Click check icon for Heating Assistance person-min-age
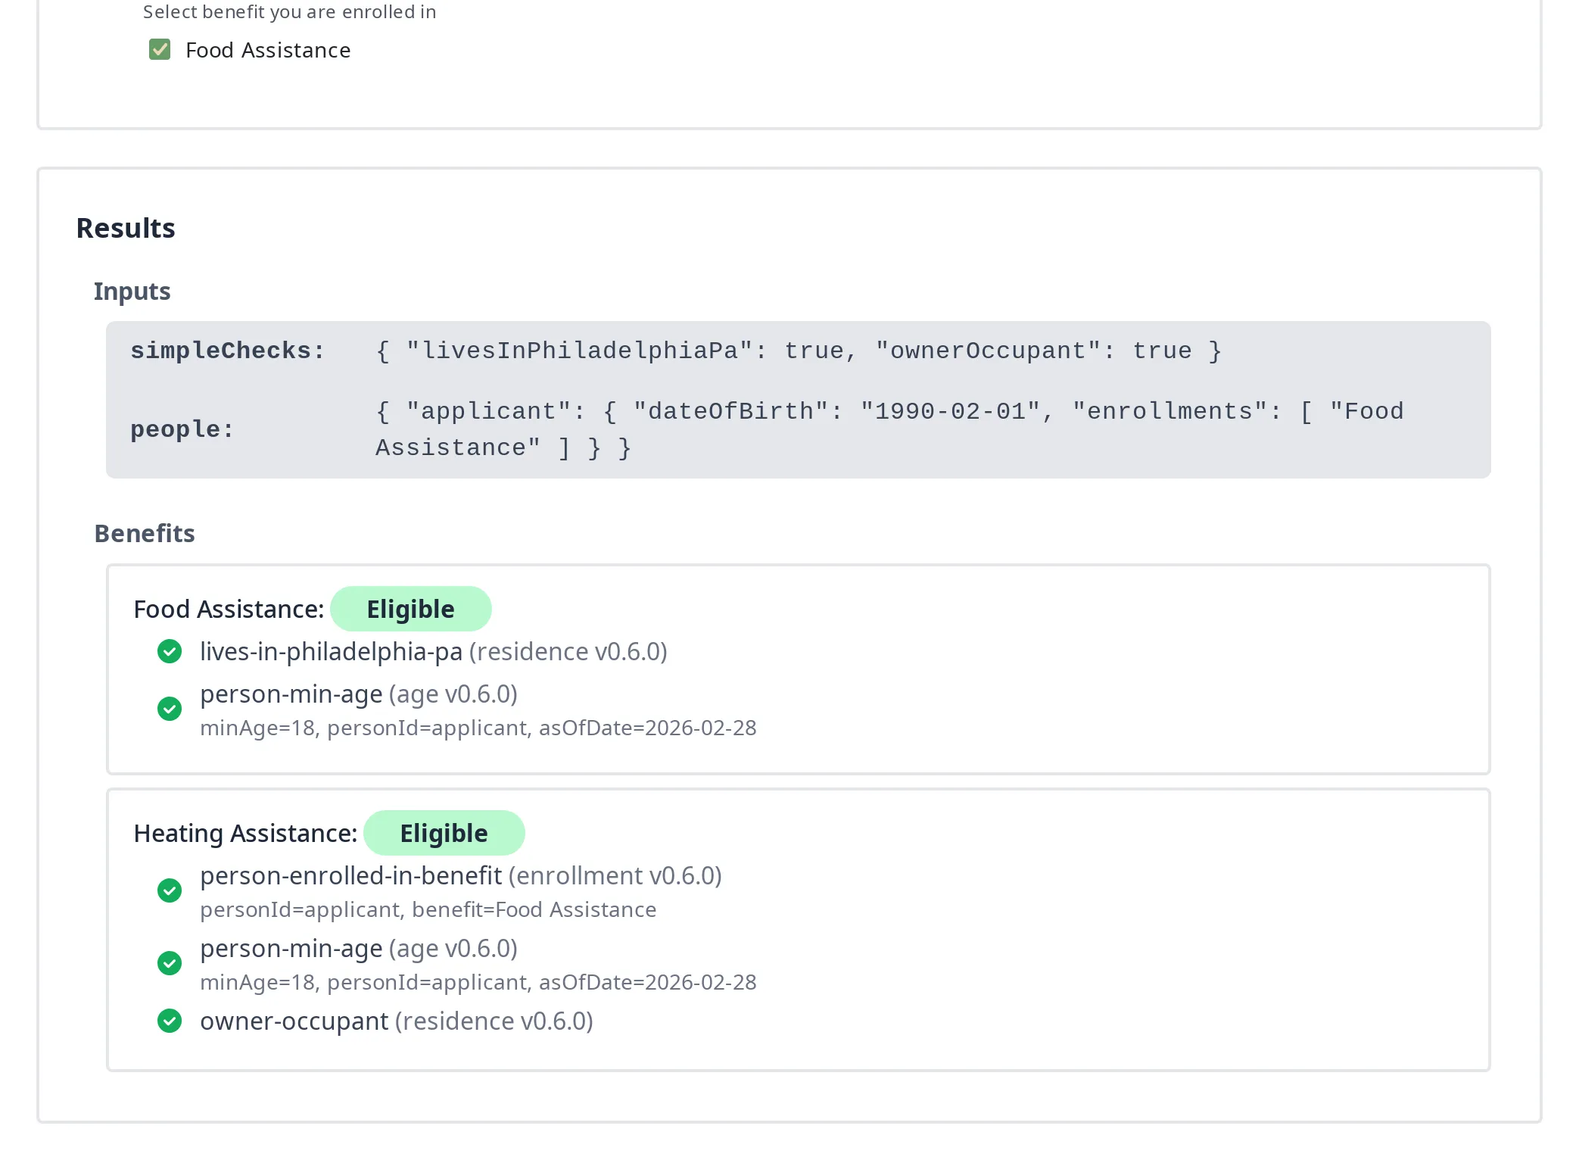Screen dimensions: 1579x1160 (170, 963)
